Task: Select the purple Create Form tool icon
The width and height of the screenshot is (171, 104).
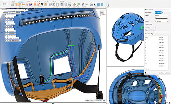Action: pyautogui.click(x=30, y=4)
